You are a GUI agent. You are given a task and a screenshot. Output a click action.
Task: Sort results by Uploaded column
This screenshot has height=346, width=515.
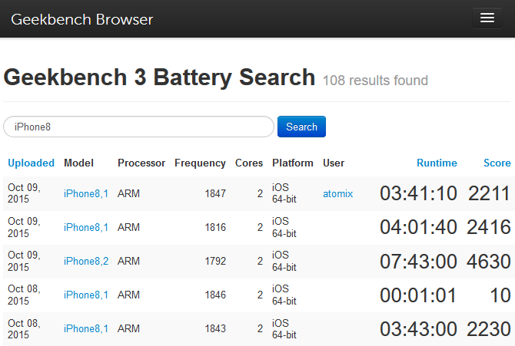click(32, 163)
